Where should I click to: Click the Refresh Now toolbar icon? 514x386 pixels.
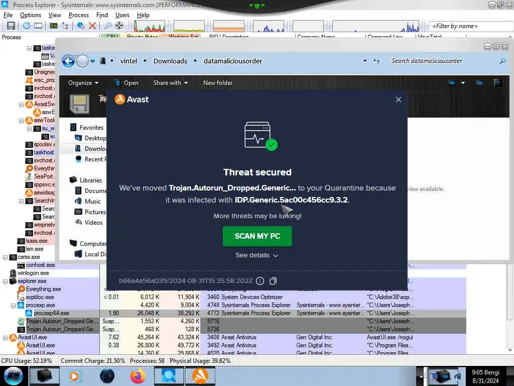pyautogui.click(x=27, y=26)
